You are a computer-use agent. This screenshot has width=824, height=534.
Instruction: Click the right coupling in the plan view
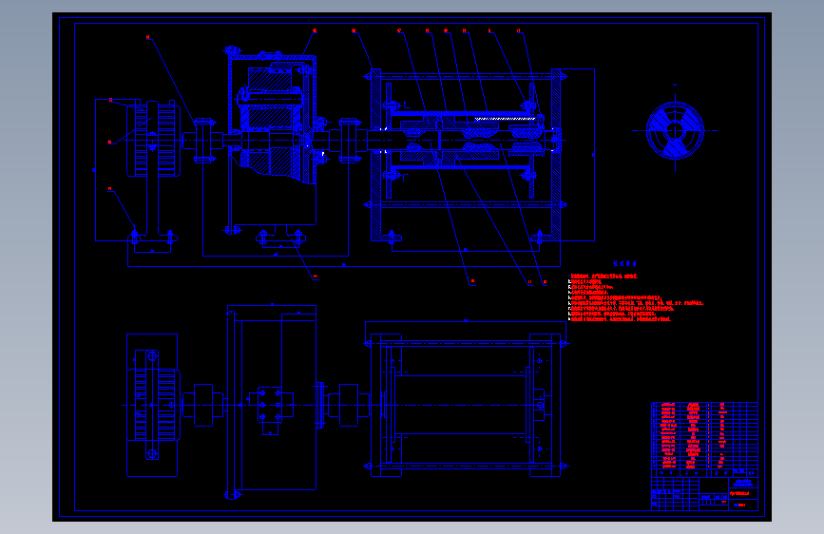349,405
